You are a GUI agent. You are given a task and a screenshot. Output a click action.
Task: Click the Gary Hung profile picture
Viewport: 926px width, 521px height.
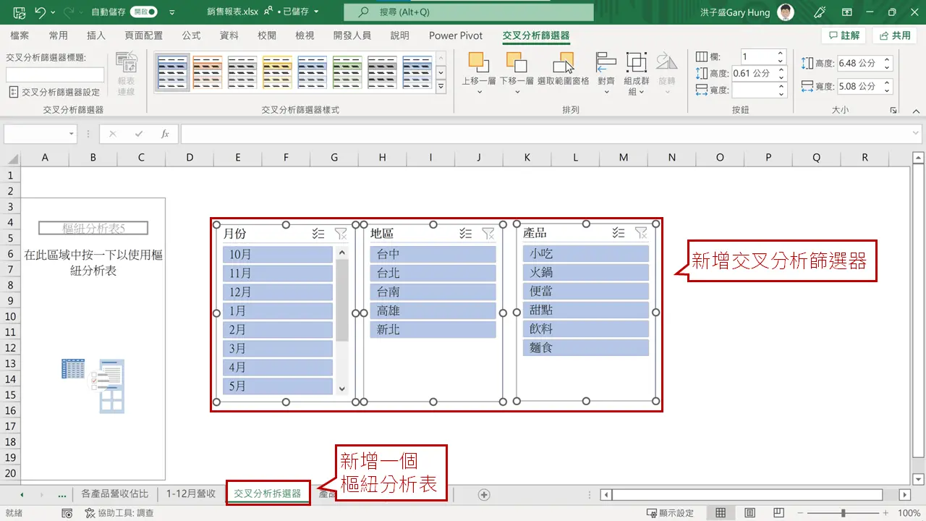tap(784, 12)
